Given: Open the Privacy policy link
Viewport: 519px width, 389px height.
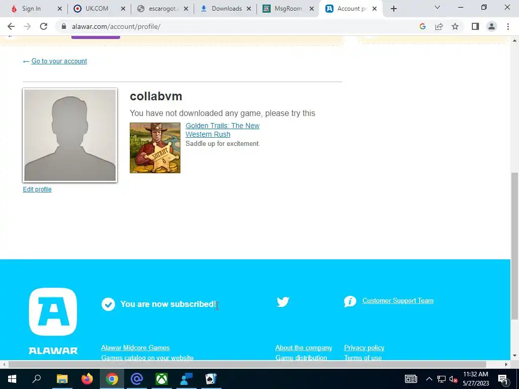Looking at the screenshot, I should coord(364,347).
